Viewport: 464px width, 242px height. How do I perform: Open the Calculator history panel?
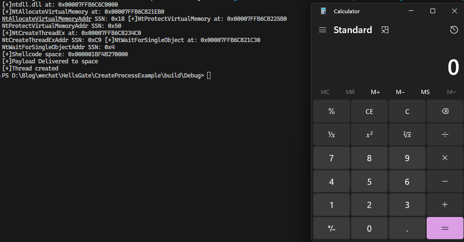click(454, 30)
